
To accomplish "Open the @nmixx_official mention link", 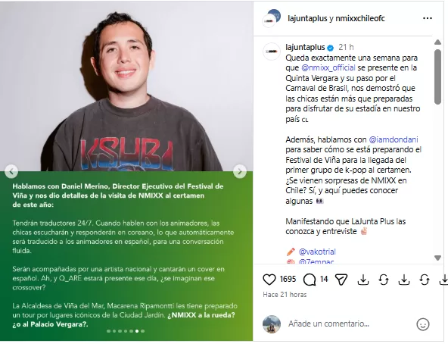I will pos(328,68).
